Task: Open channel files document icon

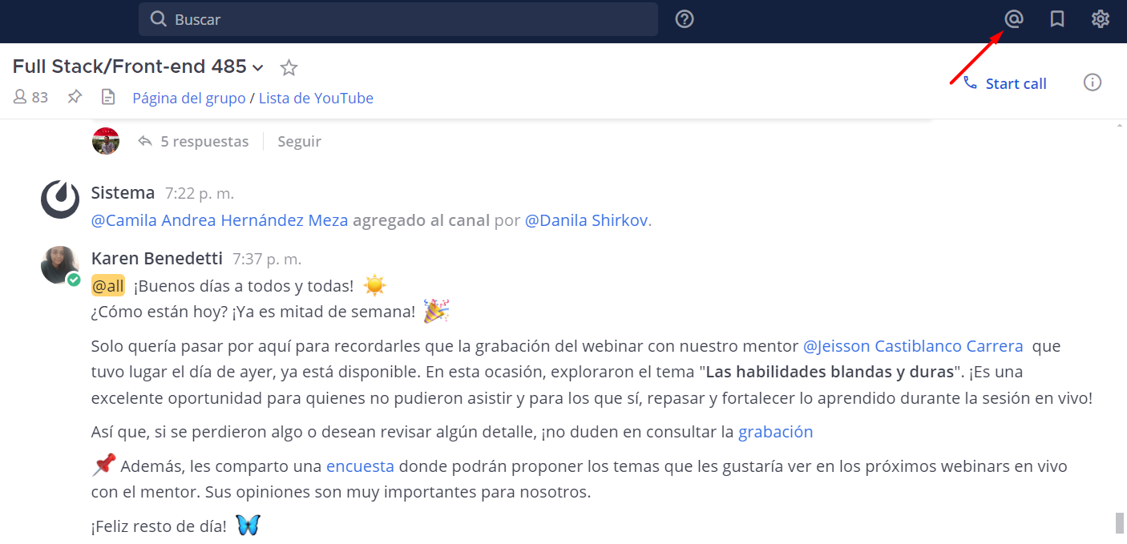Action: tap(108, 98)
